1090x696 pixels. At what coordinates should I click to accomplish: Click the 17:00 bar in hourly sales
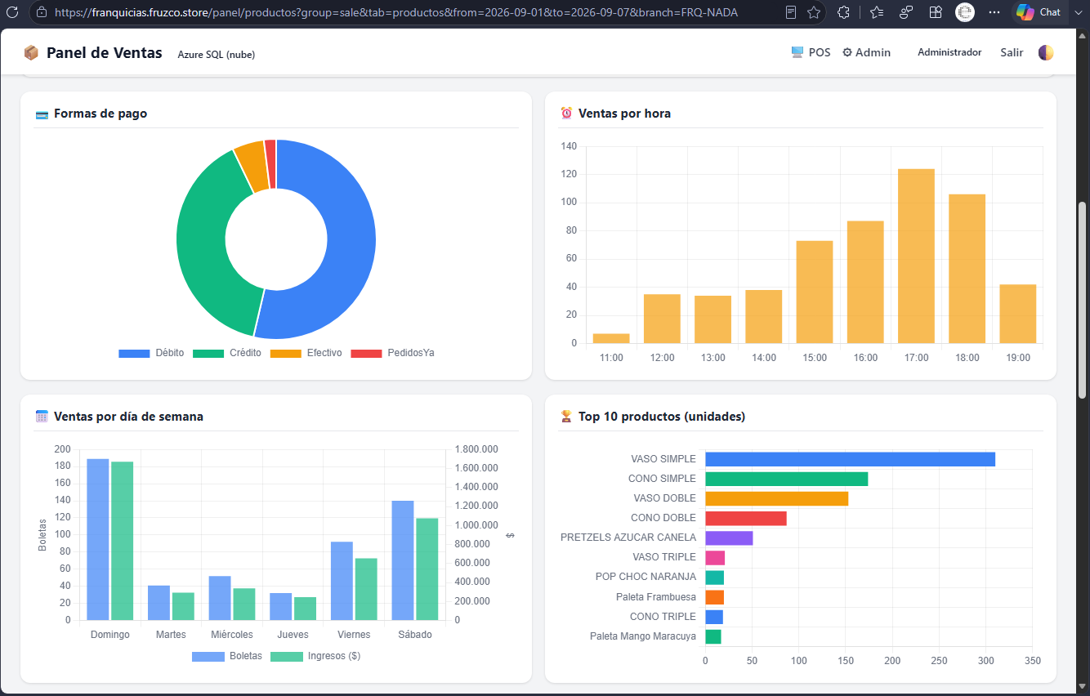[916, 256]
